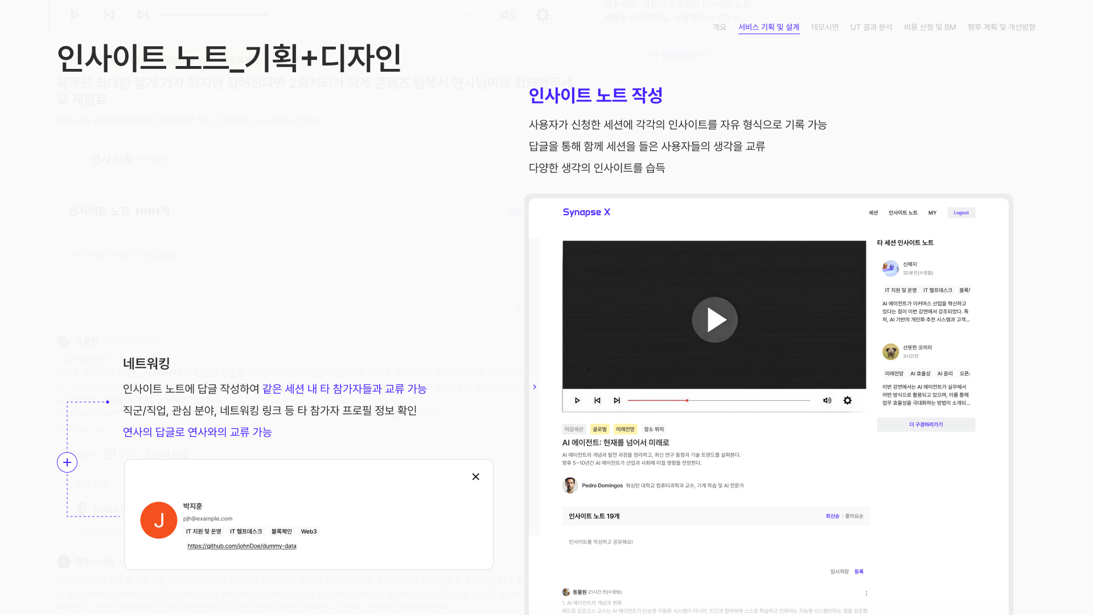The width and height of the screenshot is (1093, 615).
Task: Click 임시저장 to save the draft
Action: click(x=839, y=572)
